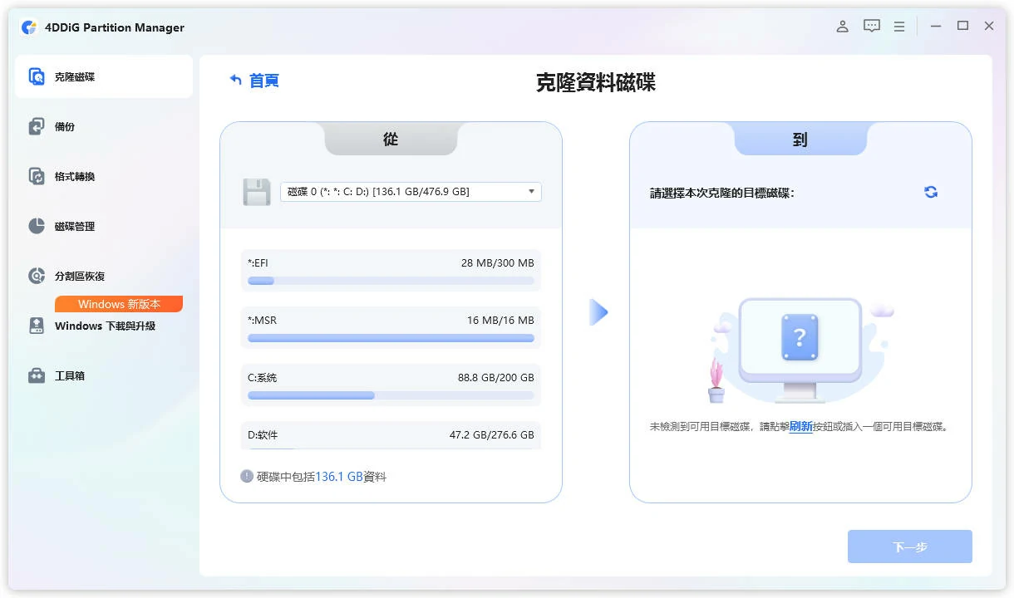
Task: Select the D:软件 partition label
Action: [x=263, y=434]
